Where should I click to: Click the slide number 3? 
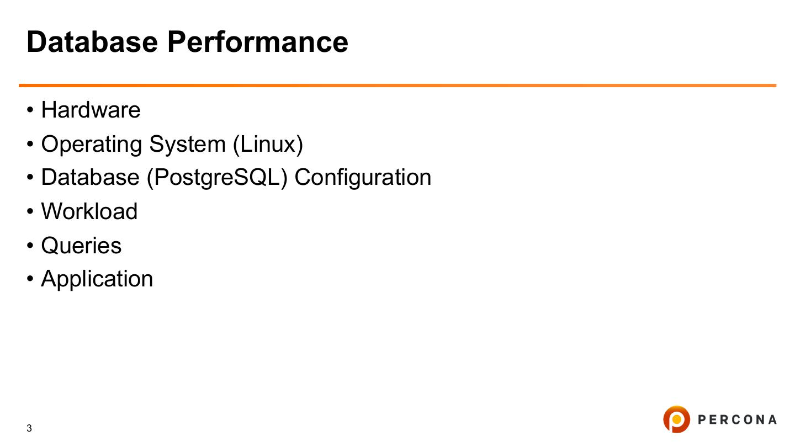click(x=29, y=428)
